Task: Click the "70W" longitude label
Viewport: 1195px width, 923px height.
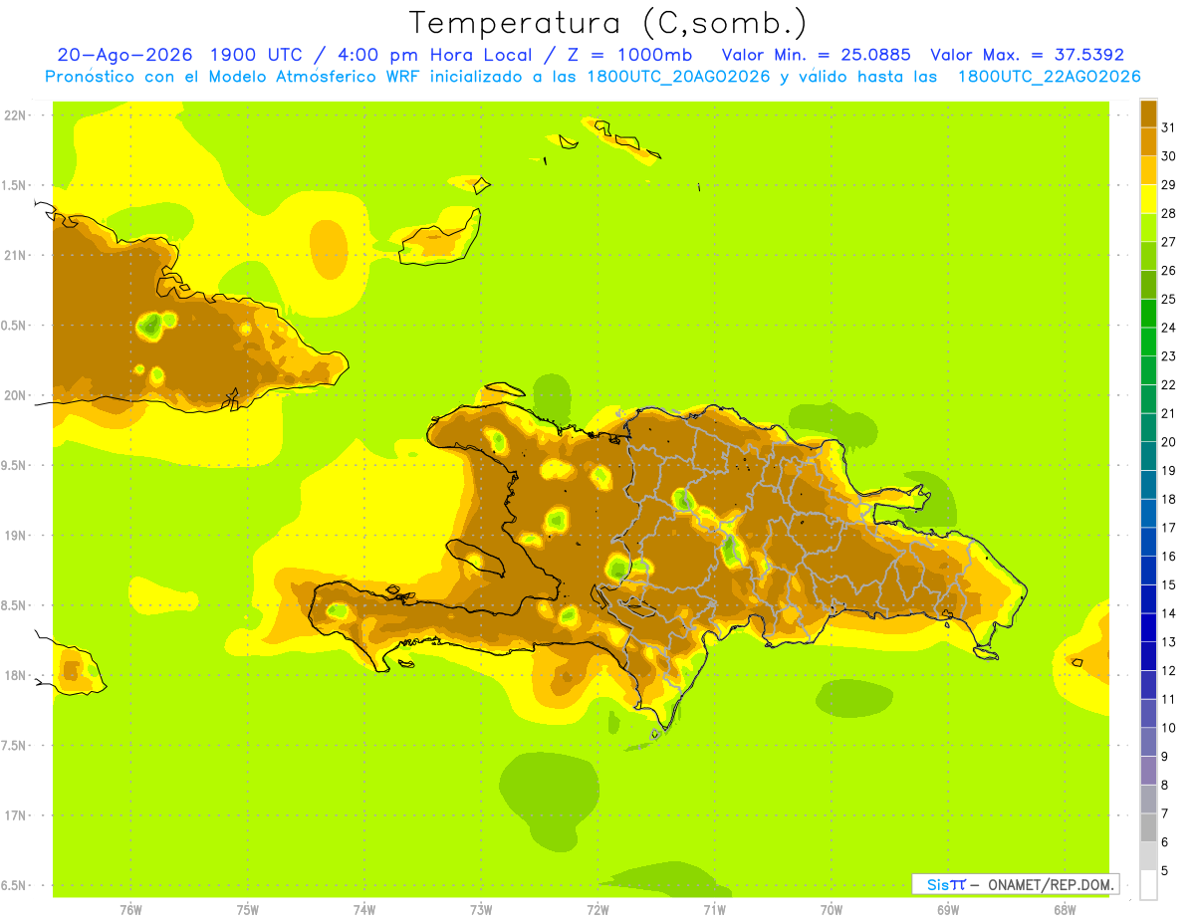Action: [x=832, y=910]
